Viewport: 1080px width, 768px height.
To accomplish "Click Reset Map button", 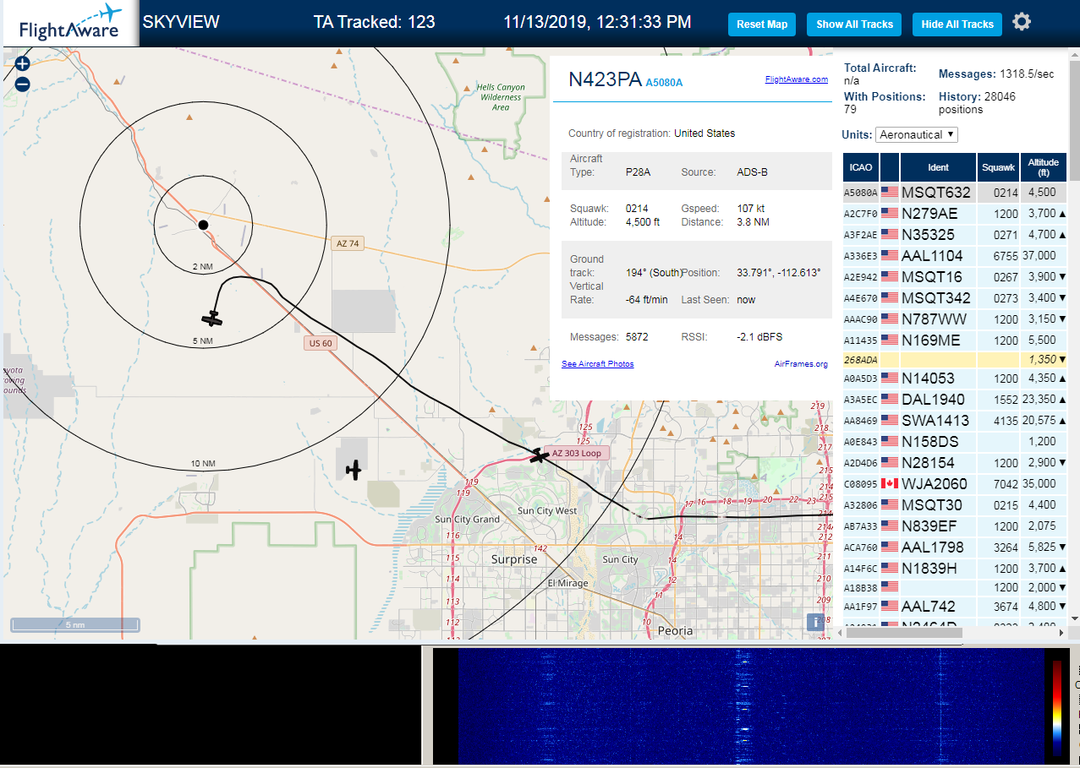I will tap(762, 25).
